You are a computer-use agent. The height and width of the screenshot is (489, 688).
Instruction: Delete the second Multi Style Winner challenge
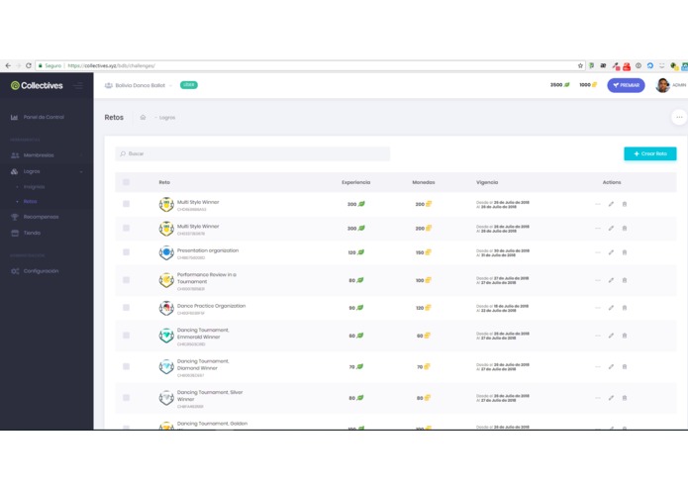point(625,228)
